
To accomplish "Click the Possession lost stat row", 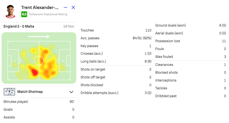I will pos(191,41).
